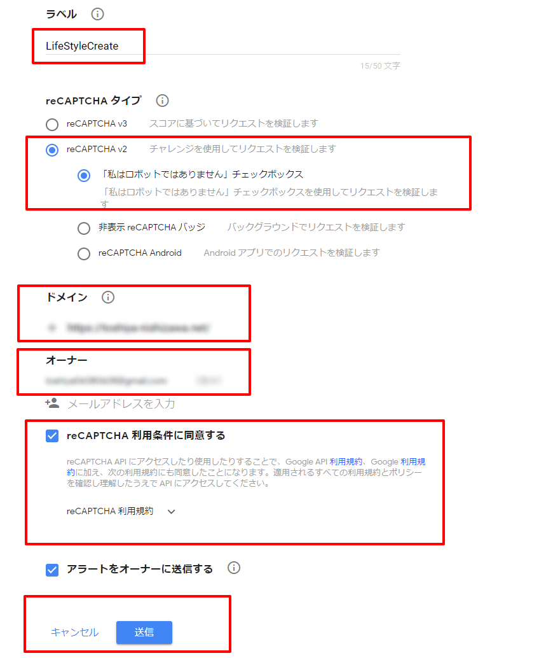Screen dimensions: 539x658
Task: Click the info icon next to ラベル
Action: (97, 14)
